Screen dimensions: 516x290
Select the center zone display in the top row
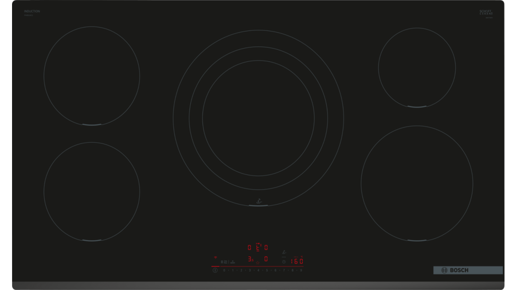pyautogui.click(x=258, y=248)
